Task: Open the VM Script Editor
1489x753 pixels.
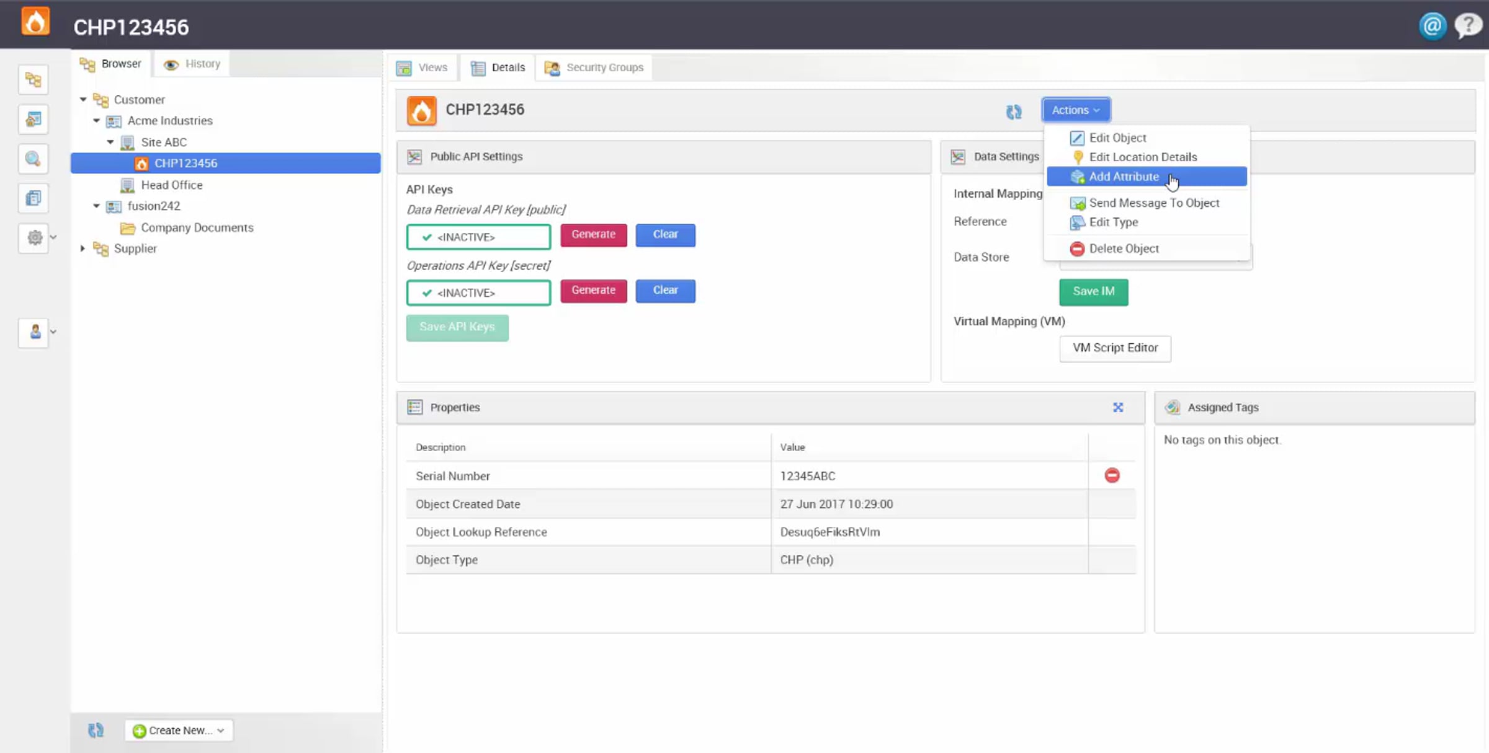Action: click(1115, 348)
